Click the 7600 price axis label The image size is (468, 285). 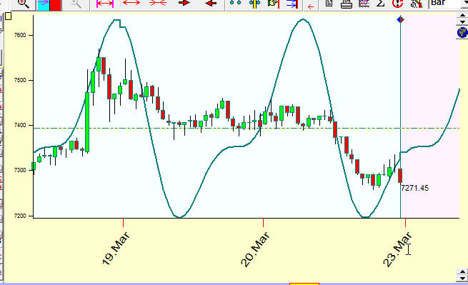pyautogui.click(x=20, y=35)
